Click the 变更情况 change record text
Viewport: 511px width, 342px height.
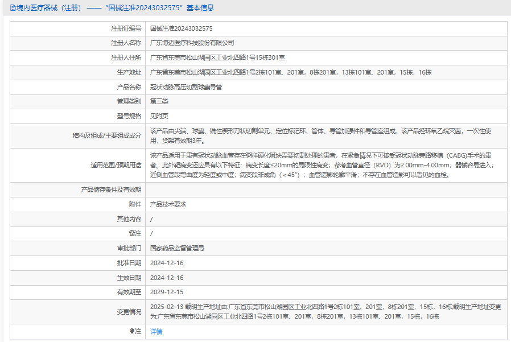pos(325,311)
